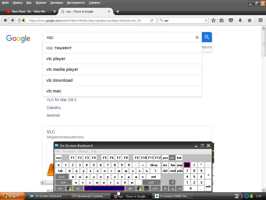This screenshot has height=200, width=266.
Task: Click in the Google search input field
Action: (x=119, y=37)
